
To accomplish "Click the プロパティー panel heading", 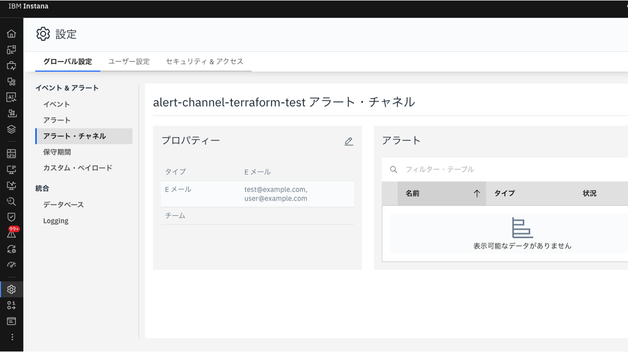I will 191,141.
